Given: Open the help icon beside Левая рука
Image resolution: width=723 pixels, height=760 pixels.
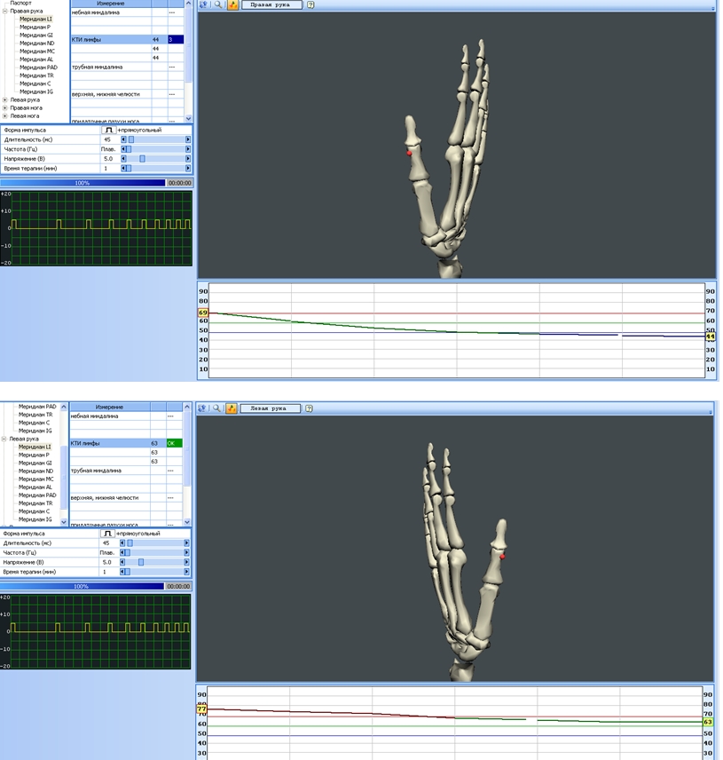Looking at the screenshot, I should click(x=309, y=408).
